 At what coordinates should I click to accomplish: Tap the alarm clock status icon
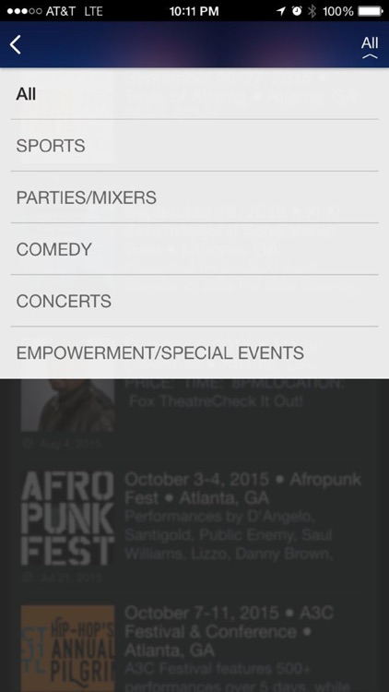pyautogui.click(x=297, y=11)
